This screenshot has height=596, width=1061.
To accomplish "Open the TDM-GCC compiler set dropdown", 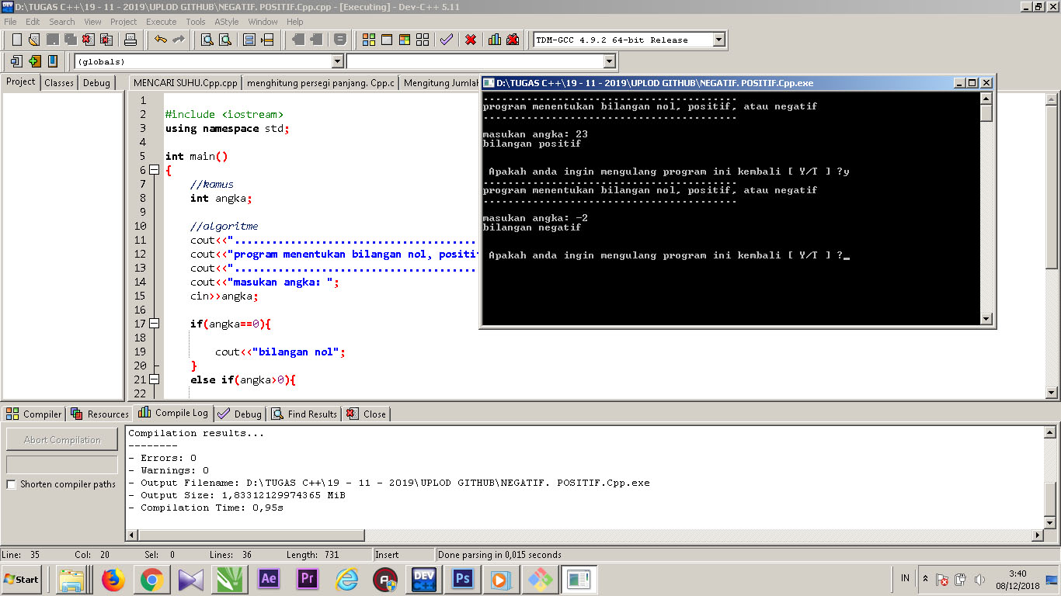I will click(x=718, y=39).
